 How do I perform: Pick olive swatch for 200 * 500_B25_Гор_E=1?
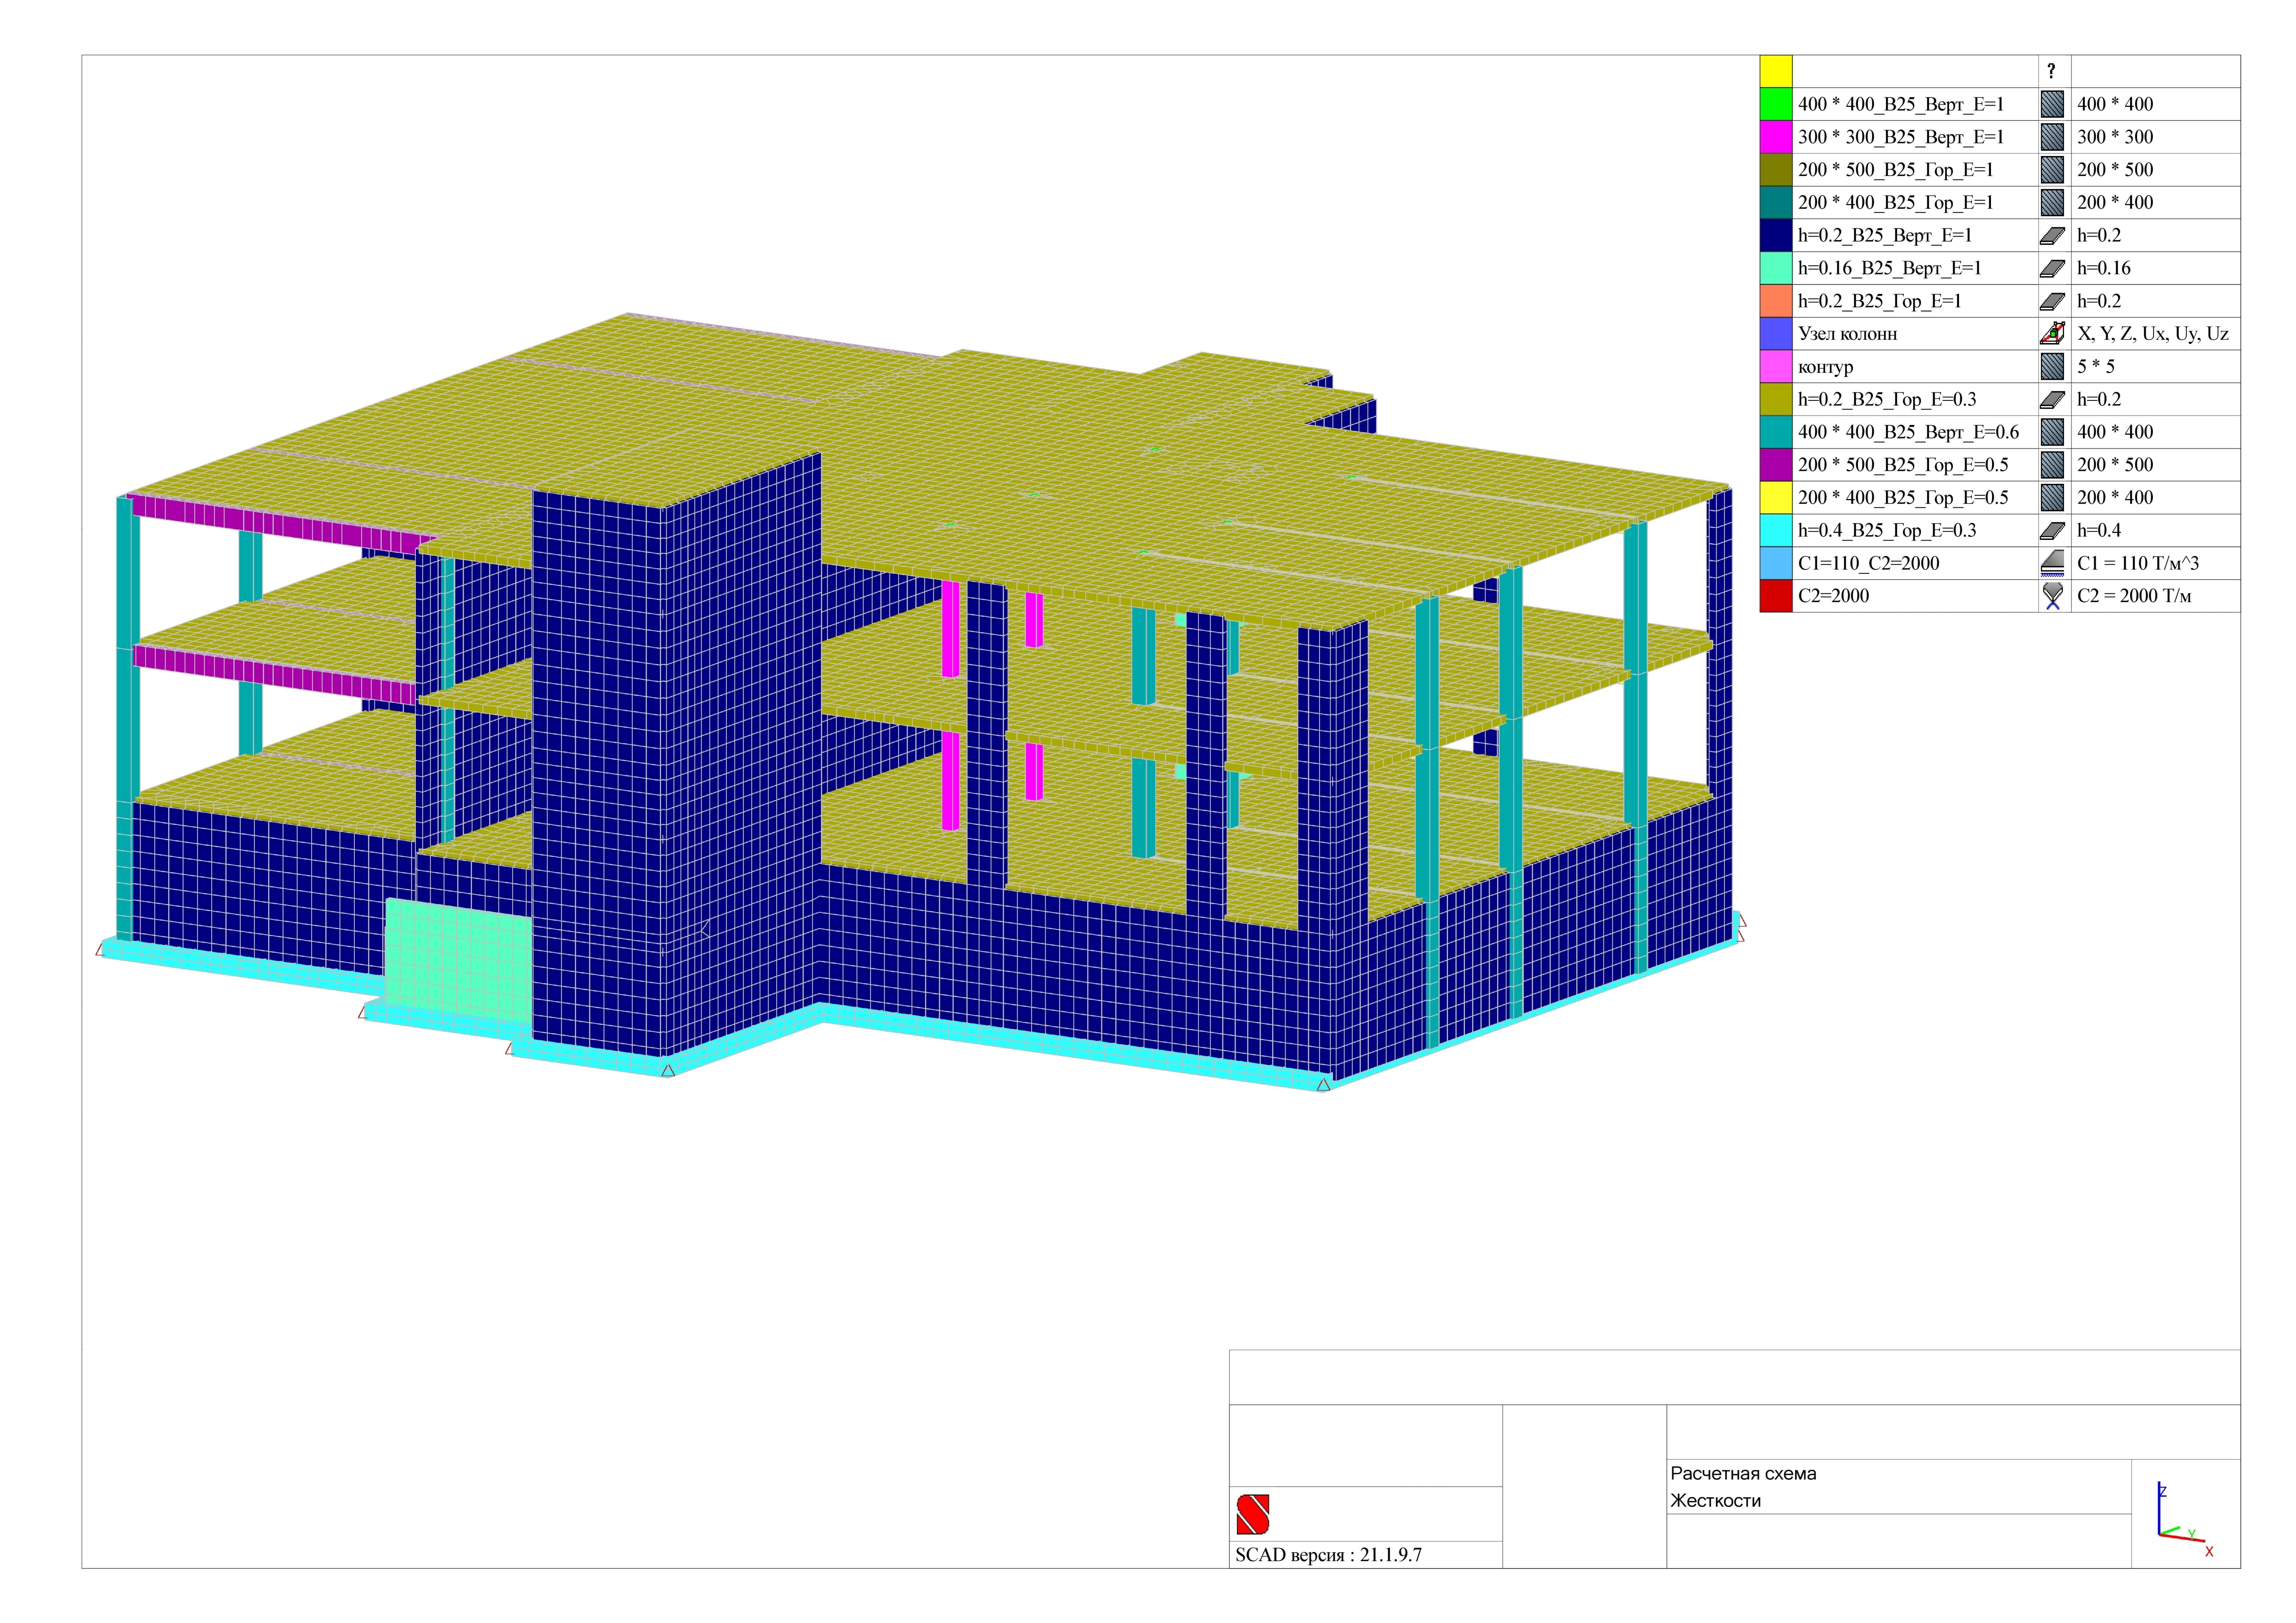pyautogui.click(x=1776, y=170)
